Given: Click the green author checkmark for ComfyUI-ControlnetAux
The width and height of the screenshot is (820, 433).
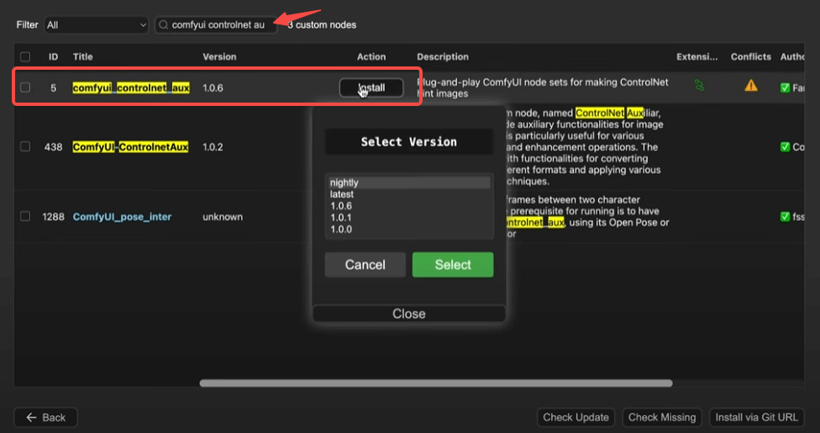Looking at the screenshot, I should tap(785, 147).
